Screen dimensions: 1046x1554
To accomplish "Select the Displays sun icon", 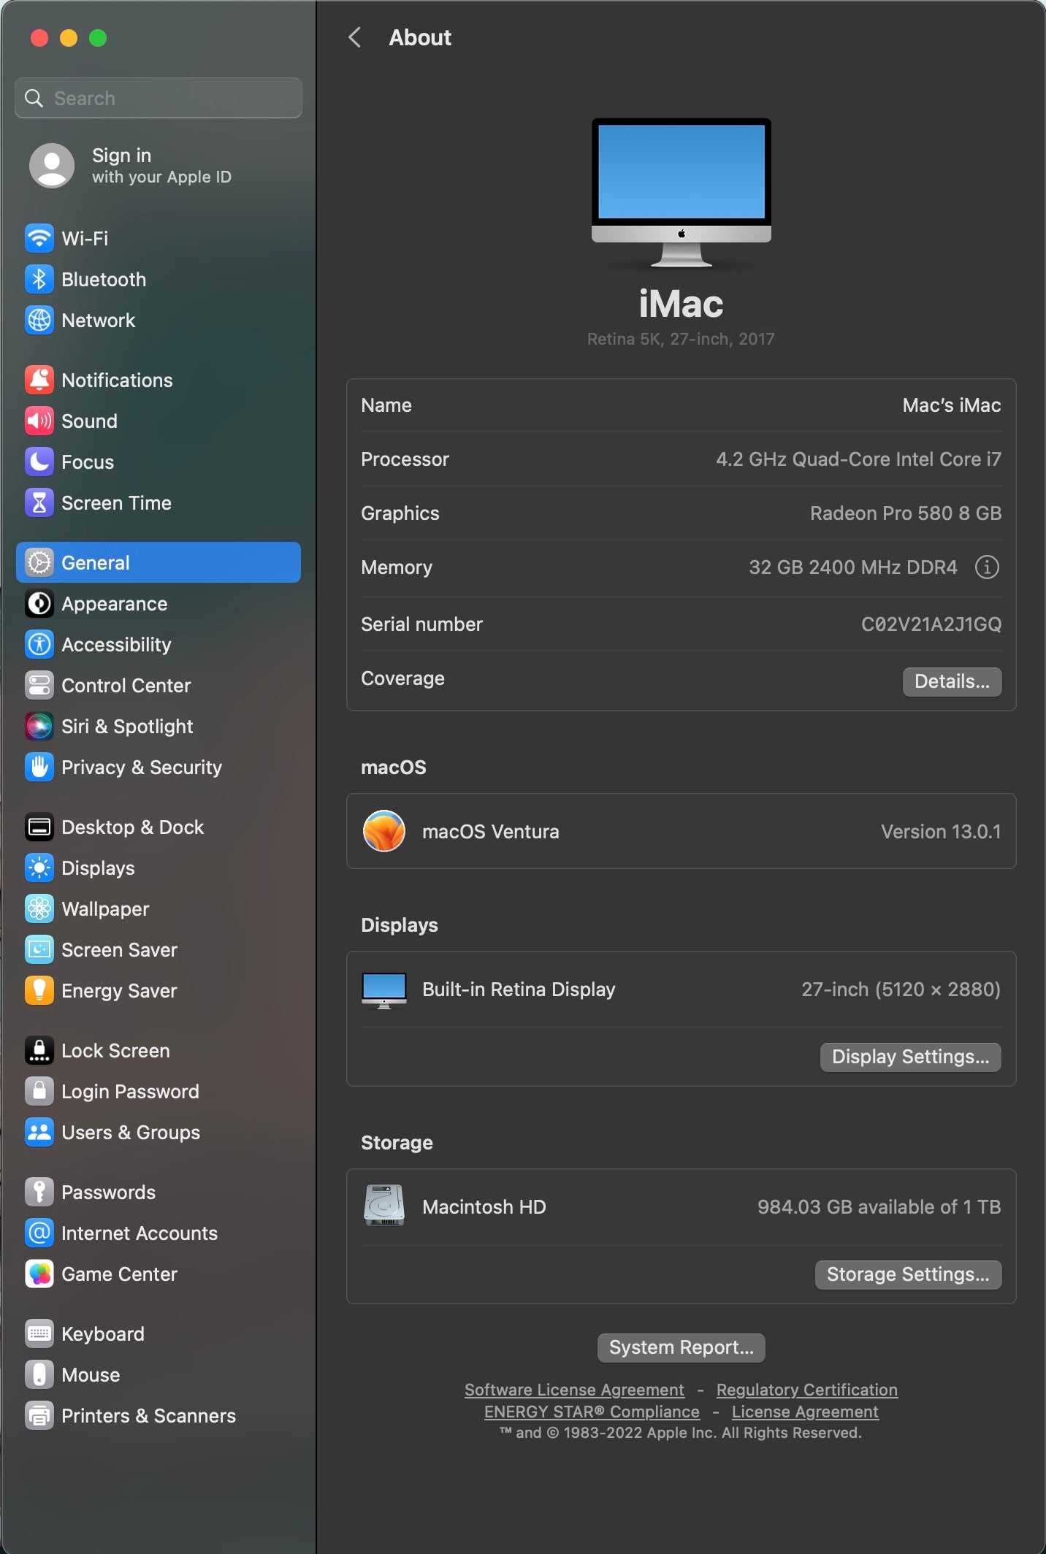I will tap(39, 868).
